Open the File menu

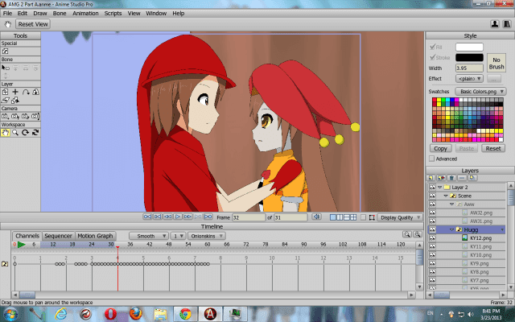(x=7, y=14)
